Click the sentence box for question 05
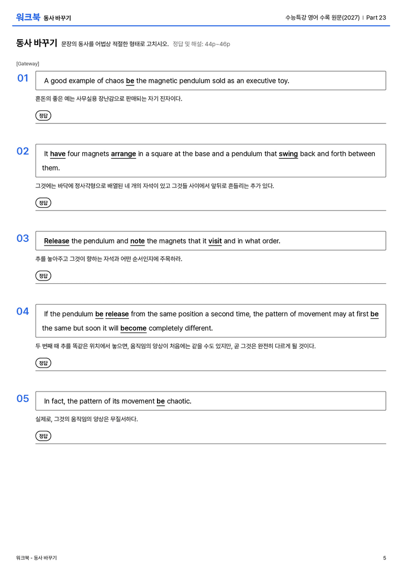Image resolution: width=402 pixels, height=569 pixels. [x=211, y=401]
